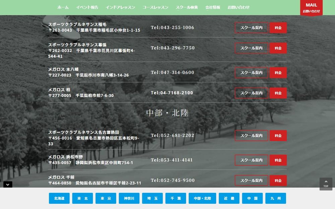This screenshot has height=209, width=335.
Task: Click 料金 button for ルネサンス幕張
Action: click(x=278, y=48)
